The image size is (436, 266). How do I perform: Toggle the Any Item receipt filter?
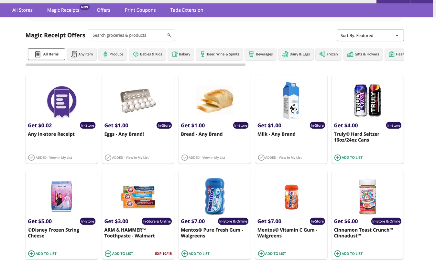point(82,54)
